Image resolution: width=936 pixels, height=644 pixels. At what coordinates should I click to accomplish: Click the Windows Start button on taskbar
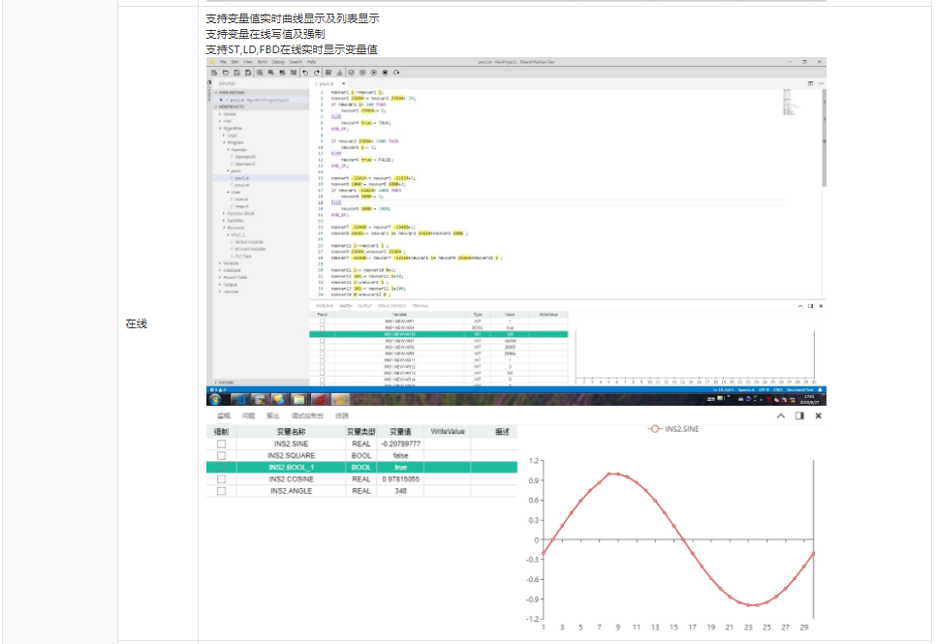(x=214, y=399)
